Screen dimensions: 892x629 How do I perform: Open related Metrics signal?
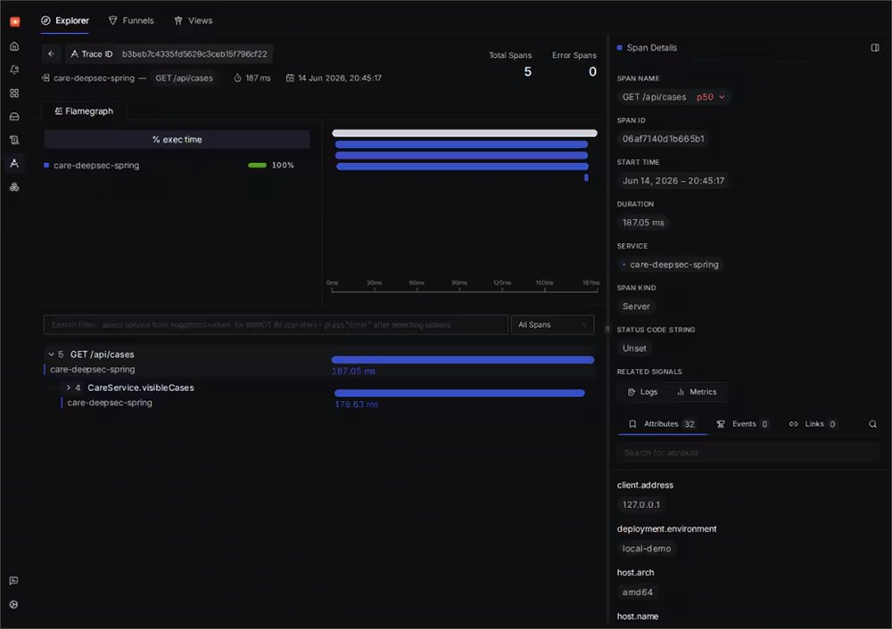tap(697, 392)
